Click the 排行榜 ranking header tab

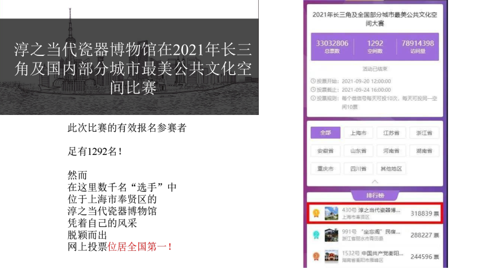[x=374, y=195]
